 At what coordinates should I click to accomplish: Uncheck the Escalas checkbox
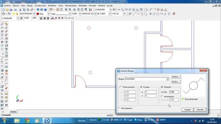tap(141, 87)
